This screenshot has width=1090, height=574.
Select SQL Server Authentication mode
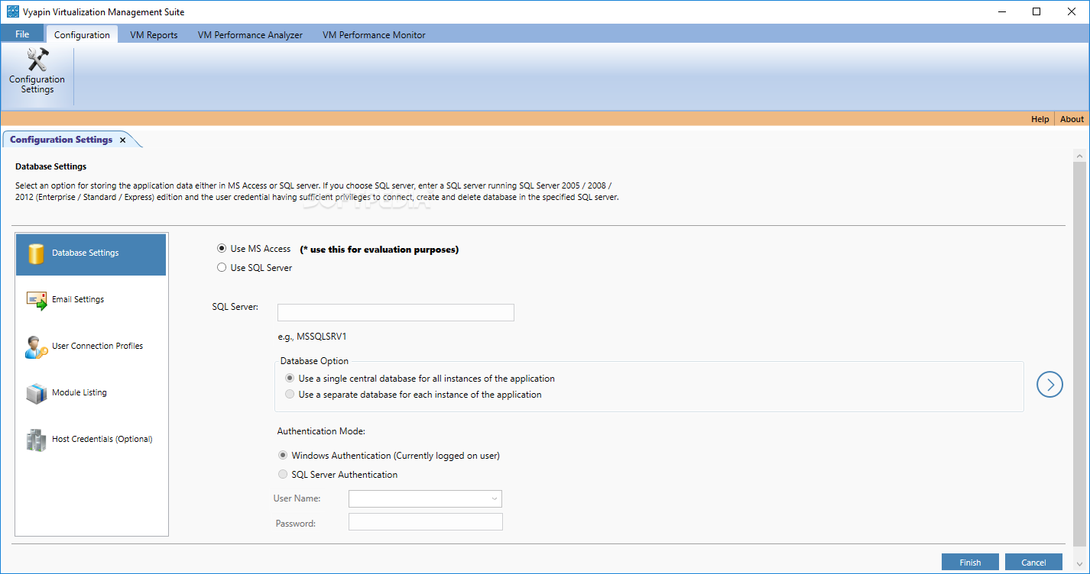[283, 475]
